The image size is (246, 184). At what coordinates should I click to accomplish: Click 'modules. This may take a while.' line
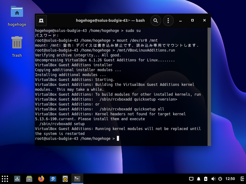pos(69,90)
